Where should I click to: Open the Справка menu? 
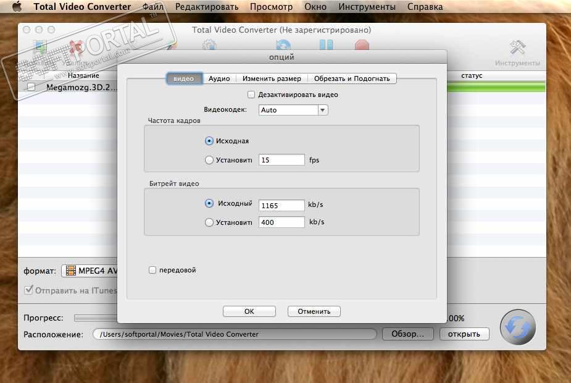pyautogui.click(x=425, y=7)
